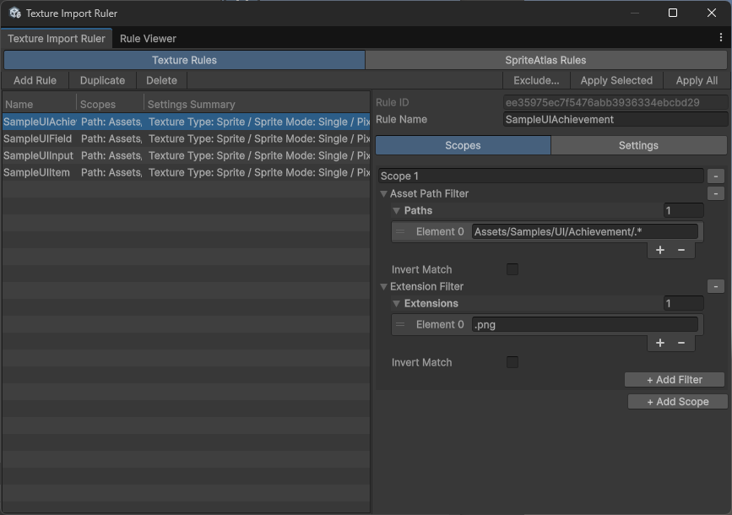Switch to SpriteAtlas Rules
The height and width of the screenshot is (515, 732).
tap(545, 60)
